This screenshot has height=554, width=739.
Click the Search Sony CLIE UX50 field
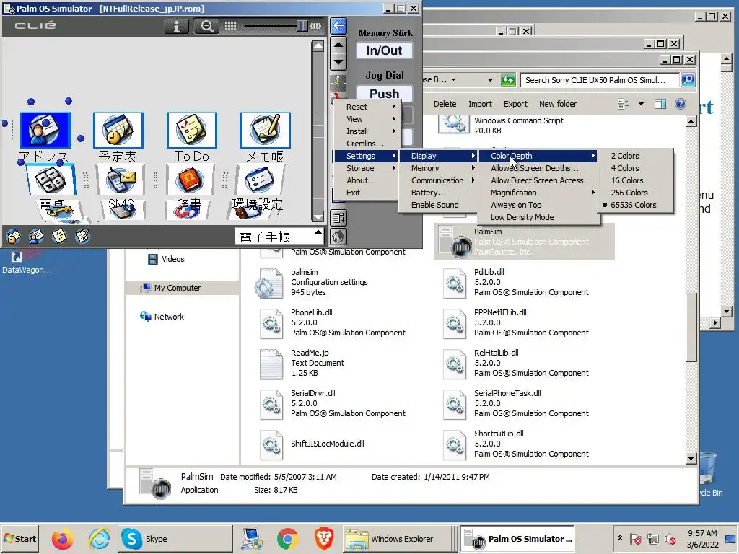pos(600,80)
